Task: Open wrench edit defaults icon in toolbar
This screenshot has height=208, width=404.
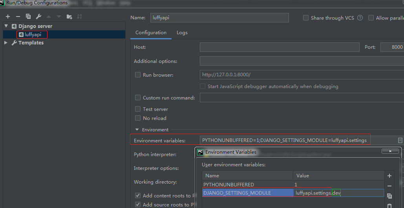Action: coord(38,17)
